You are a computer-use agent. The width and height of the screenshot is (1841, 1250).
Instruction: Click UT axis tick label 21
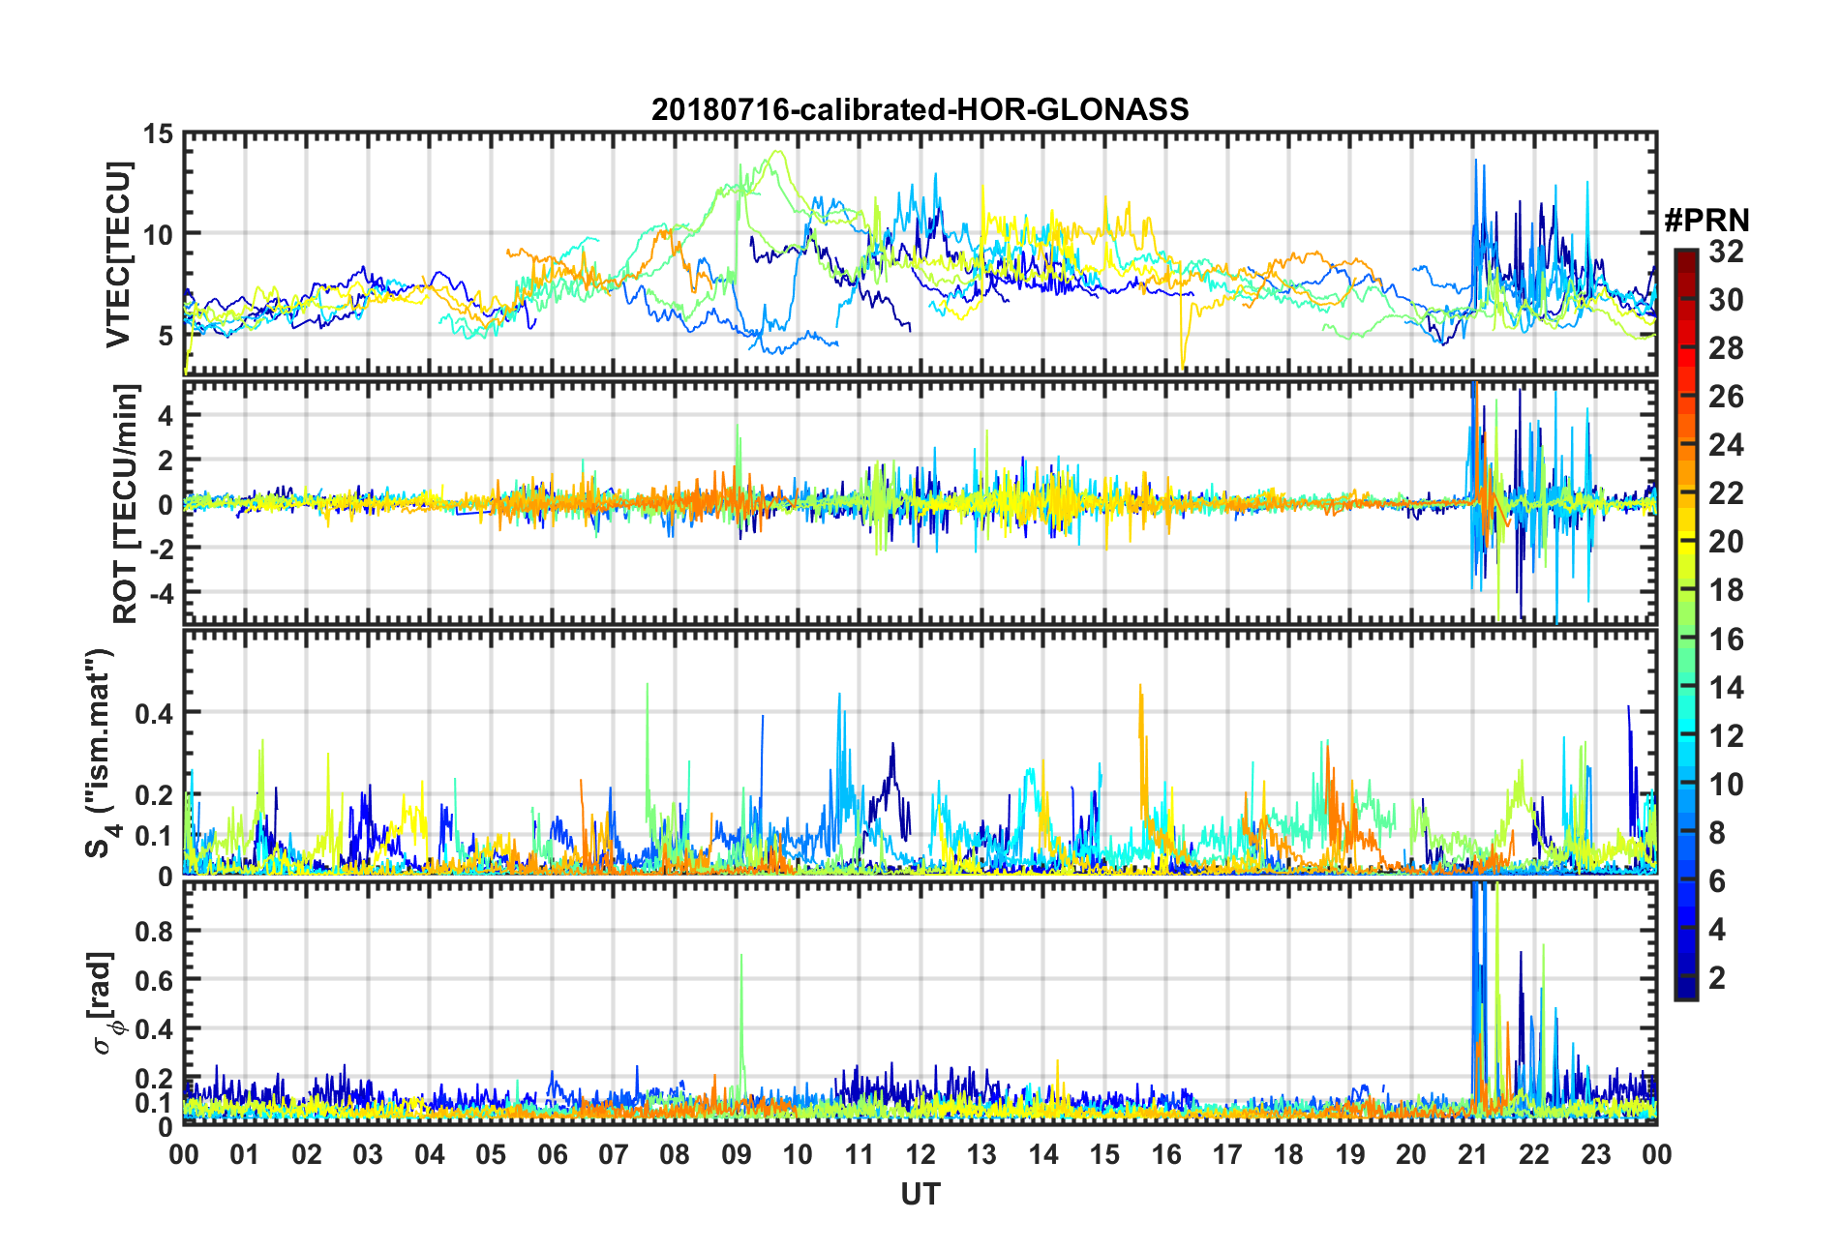coord(1473,1154)
